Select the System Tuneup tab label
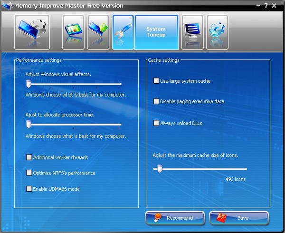285x233 pixels. point(156,32)
